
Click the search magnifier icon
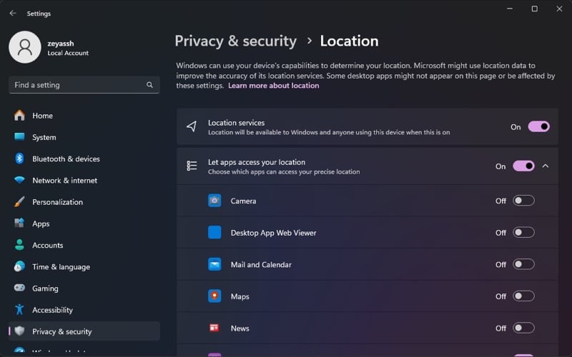[149, 85]
